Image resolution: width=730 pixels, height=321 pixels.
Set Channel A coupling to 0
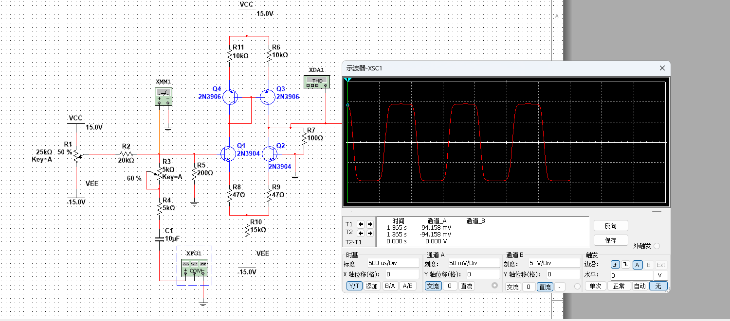[x=450, y=286]
